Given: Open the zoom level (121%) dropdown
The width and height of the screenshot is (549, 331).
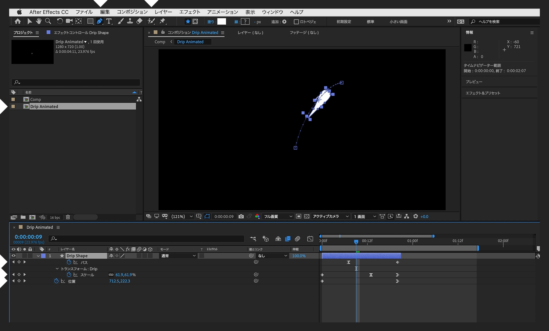Looking at the screenshot, I should (x=182, y=216).
